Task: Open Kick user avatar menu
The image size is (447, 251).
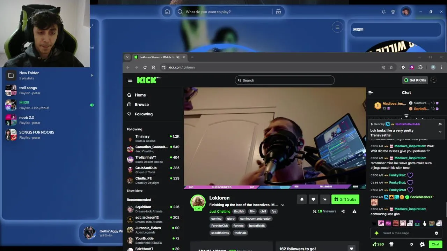Action: pyautogui.click(x=433, y=80)
